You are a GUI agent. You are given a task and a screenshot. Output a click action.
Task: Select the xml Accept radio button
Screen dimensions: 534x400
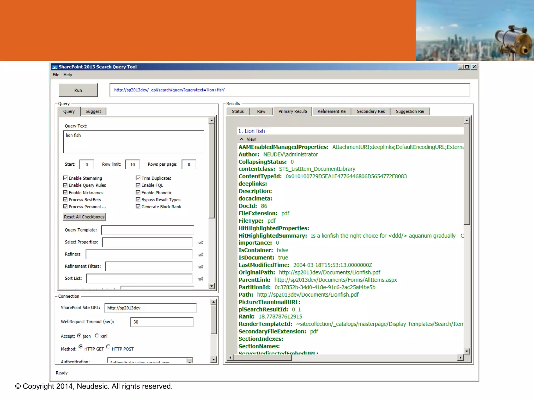[x=97, y=336]
